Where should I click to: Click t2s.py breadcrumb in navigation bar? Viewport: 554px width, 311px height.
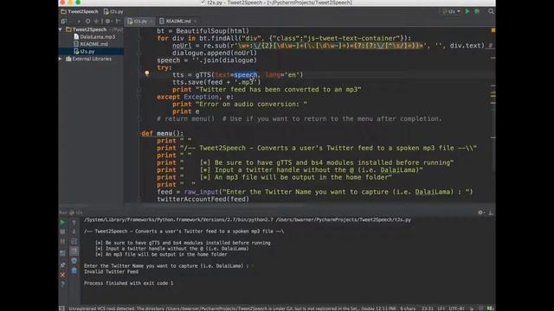(x=113, y=11)
